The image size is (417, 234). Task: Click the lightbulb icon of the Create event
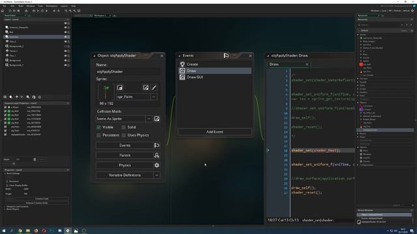click(x=182, y=64)
